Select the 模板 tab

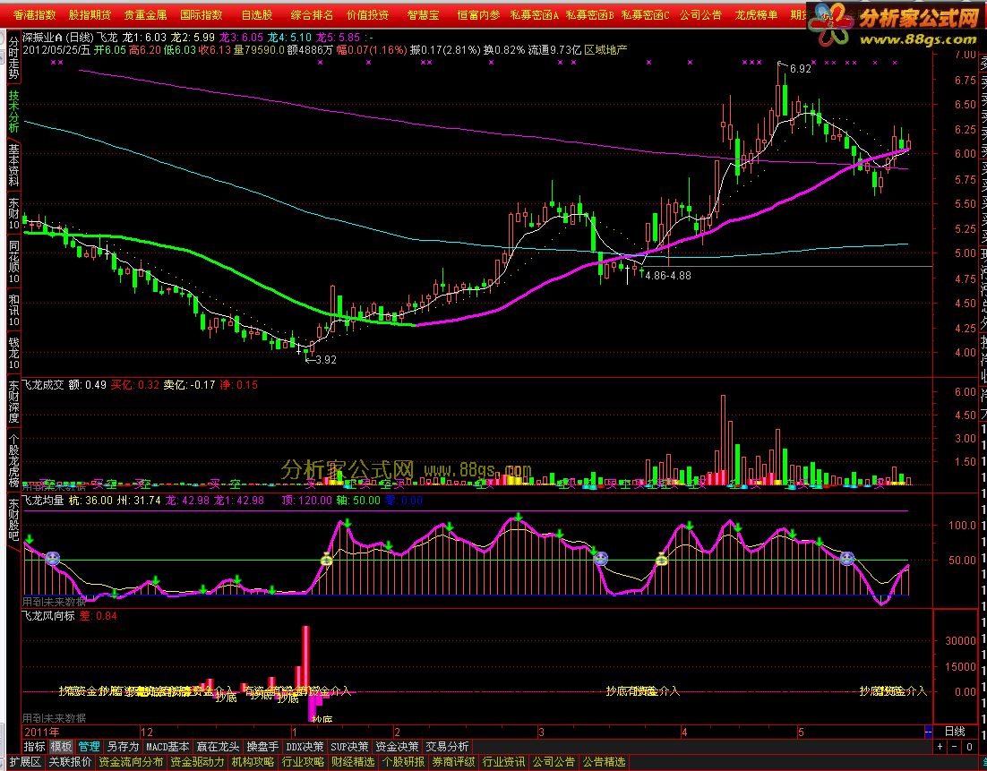click(61, 747)
